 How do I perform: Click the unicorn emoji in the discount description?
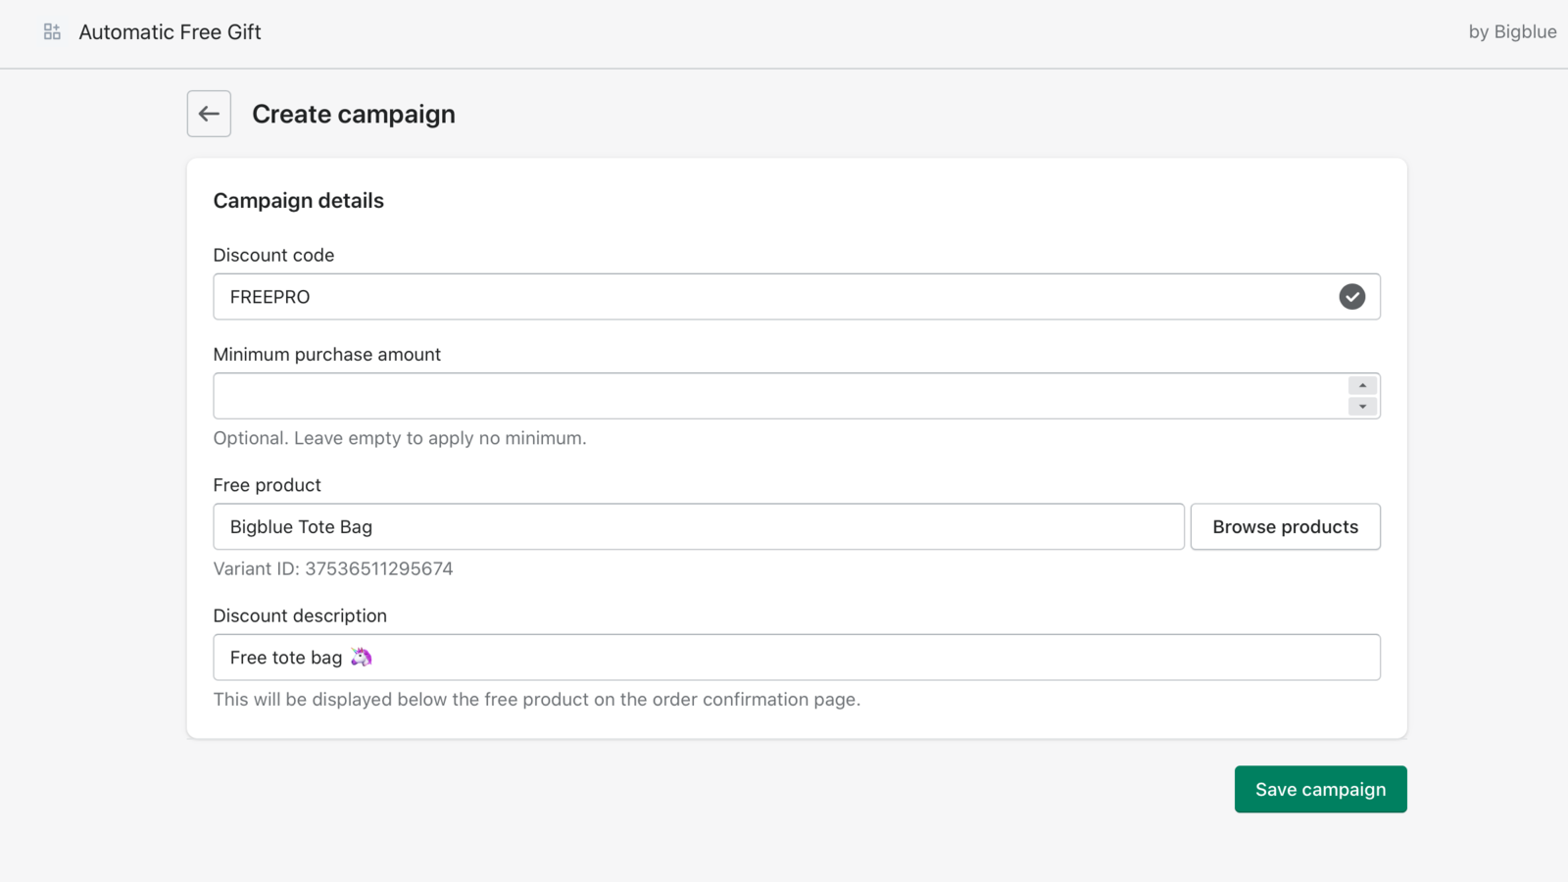[363, 657]
